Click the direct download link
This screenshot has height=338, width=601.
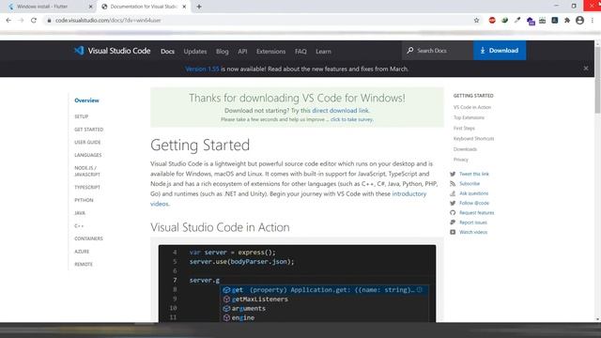coord(340,111)
